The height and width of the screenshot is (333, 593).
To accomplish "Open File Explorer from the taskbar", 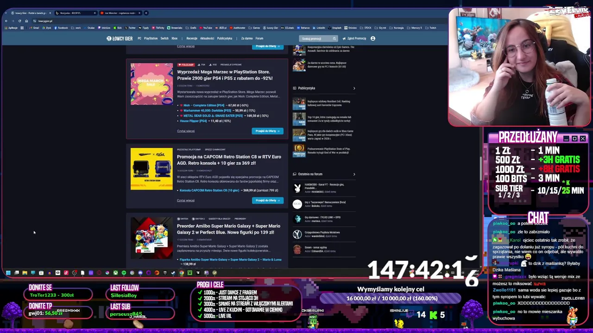I will (25, 273).
